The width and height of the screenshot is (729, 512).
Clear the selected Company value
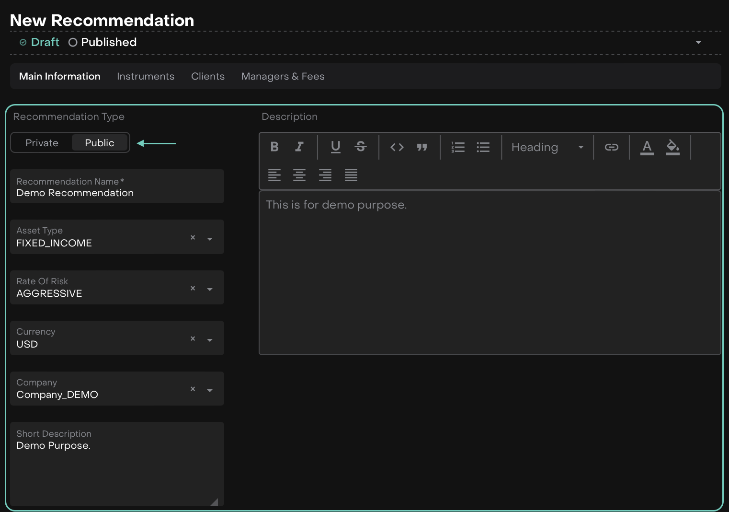click(x=193, y=389)
